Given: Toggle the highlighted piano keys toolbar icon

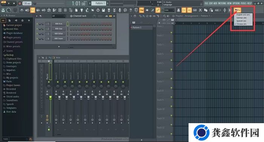Looking at the screenshot, I should pos(141,10).
